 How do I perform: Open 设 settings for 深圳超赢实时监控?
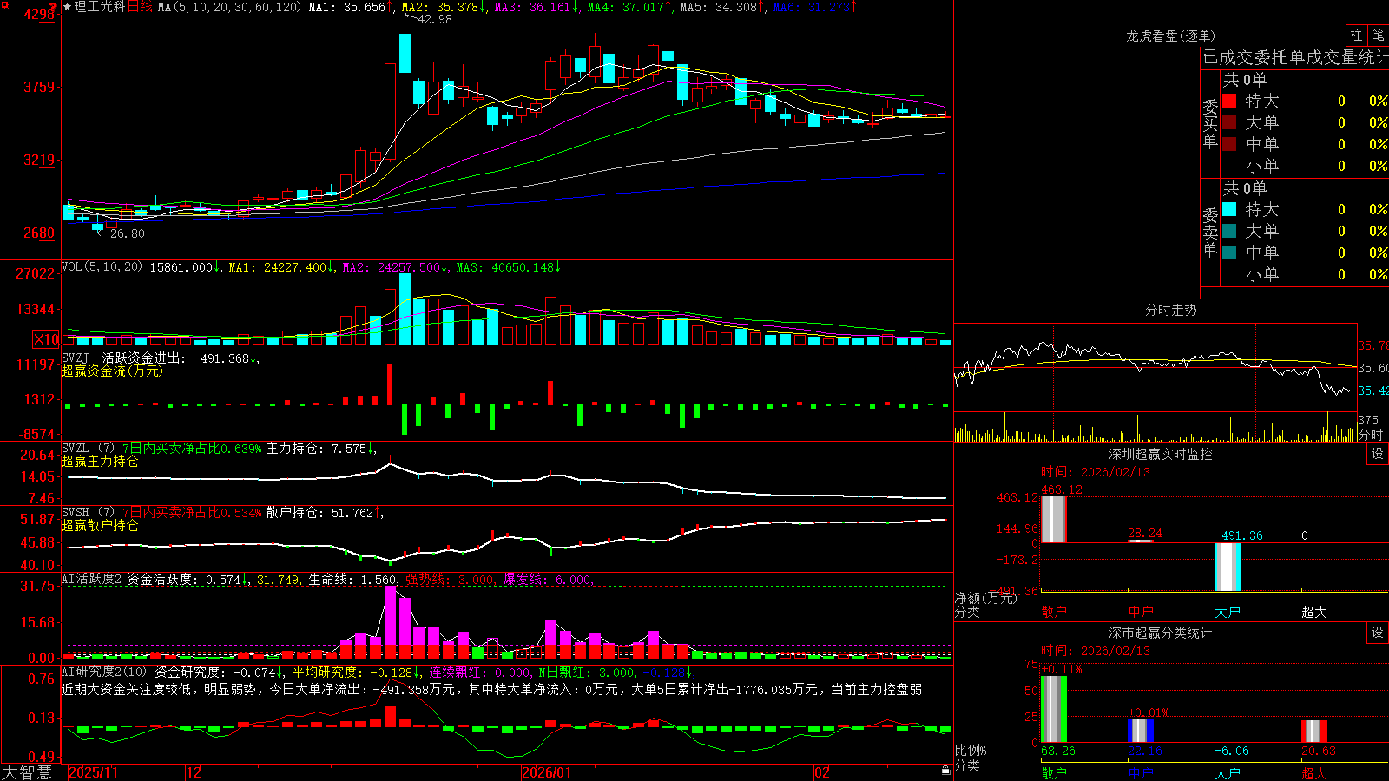[x=1378, y=454]
